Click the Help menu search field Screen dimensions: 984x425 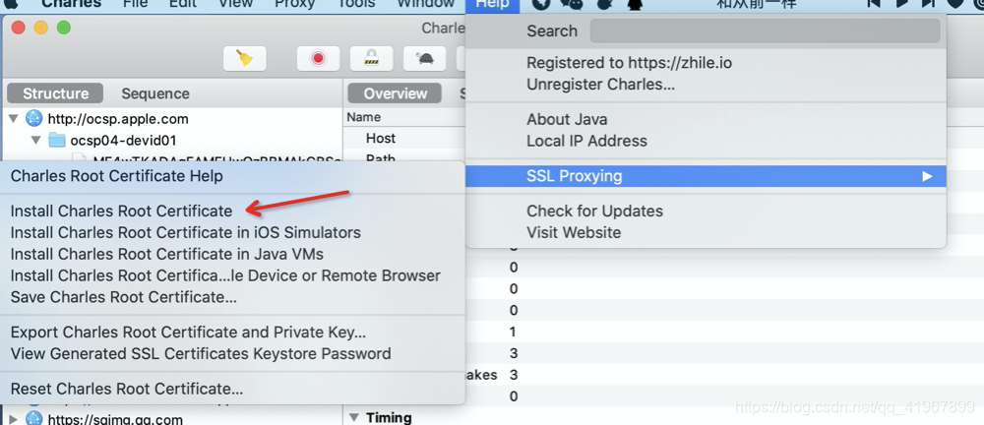coord(765,30)
